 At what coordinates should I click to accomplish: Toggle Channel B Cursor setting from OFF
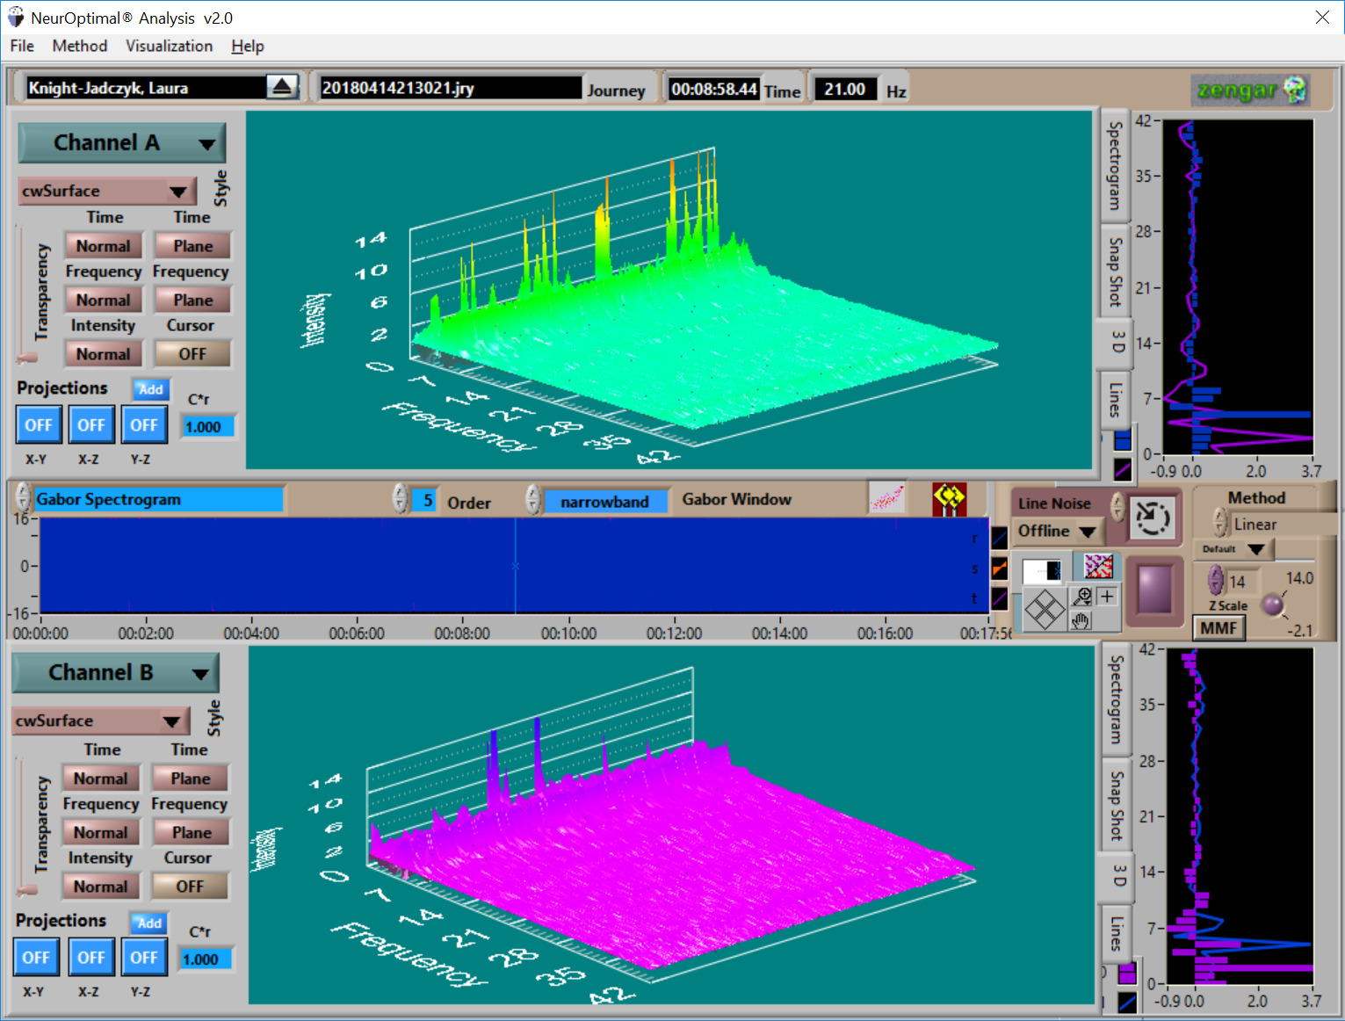pyautogui.click(x=190, y=886)
